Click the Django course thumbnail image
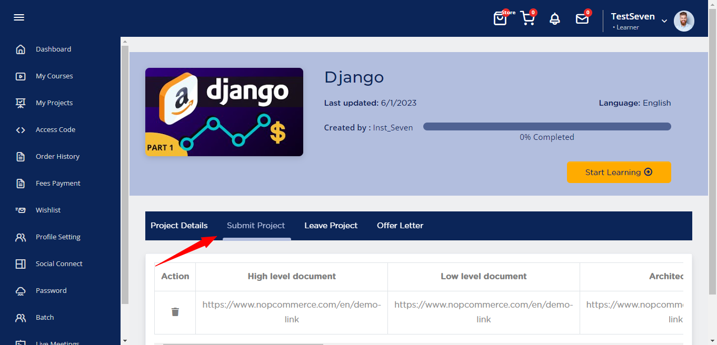Image resolution: width=717 pixels, height=345 pixels. coord(224,112)
